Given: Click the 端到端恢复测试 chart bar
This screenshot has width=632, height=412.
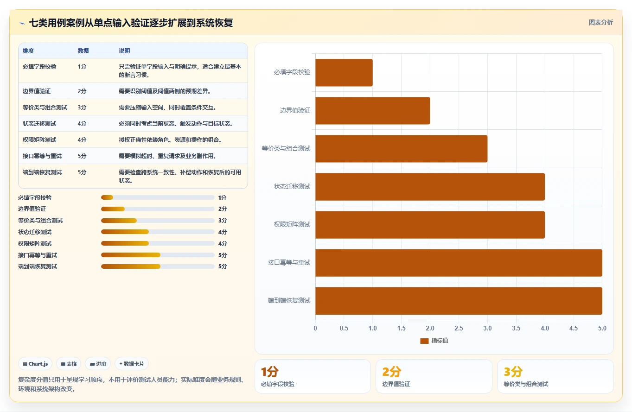Looking at the screenshot, I should (x=459, y=301).
